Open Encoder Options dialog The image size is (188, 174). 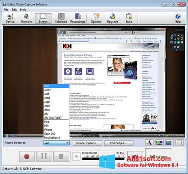(87, 143)
